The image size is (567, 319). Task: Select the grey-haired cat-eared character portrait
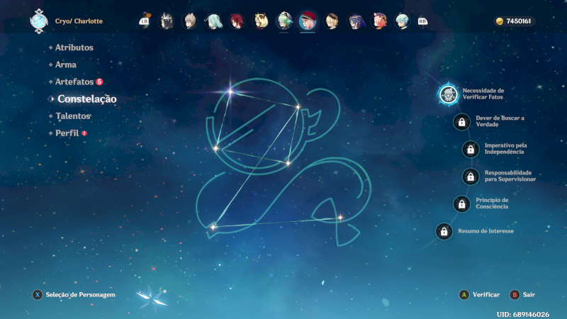(x=189, y=21)
